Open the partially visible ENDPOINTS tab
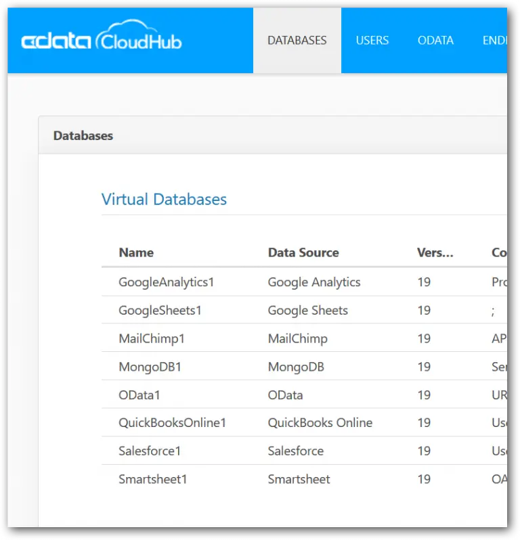The image size is (520, 540). click(x=494, y=41)
